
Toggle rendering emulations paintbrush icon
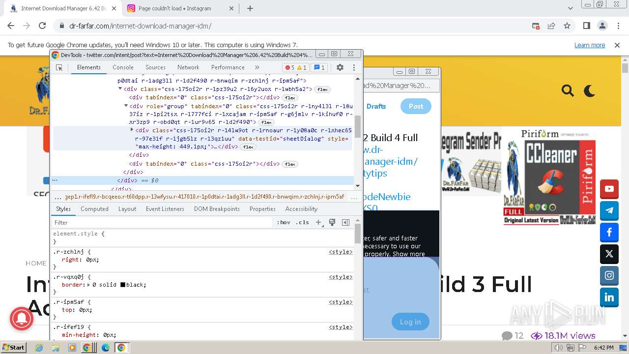[x=332, y=223]
